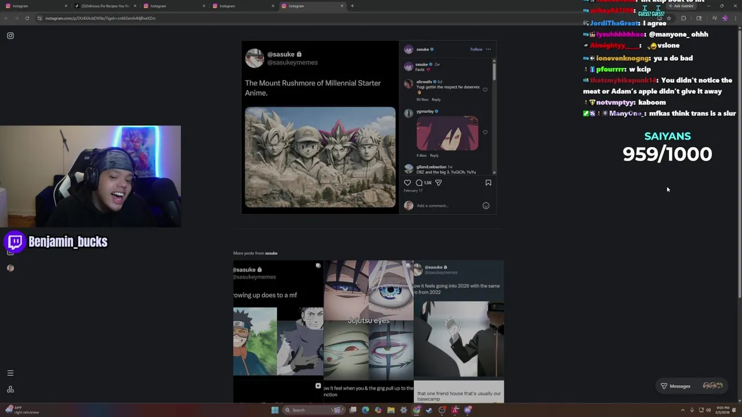Viewport: 742px width, 417px height.
Task: View 9 likes on ygmarley's comment
Action: click(421, 155)
